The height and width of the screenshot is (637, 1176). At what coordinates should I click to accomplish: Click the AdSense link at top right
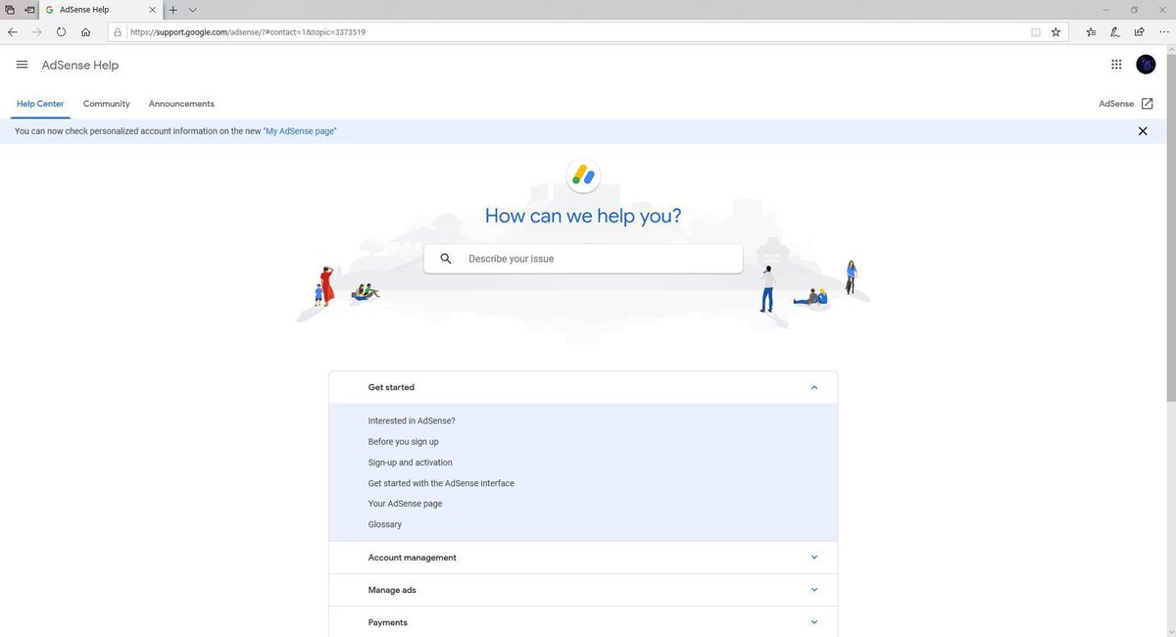pyautogui.click(x=1116, y=104)
